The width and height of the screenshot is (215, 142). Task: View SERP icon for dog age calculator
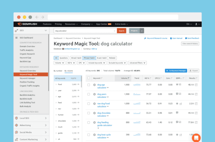(196, 85)
